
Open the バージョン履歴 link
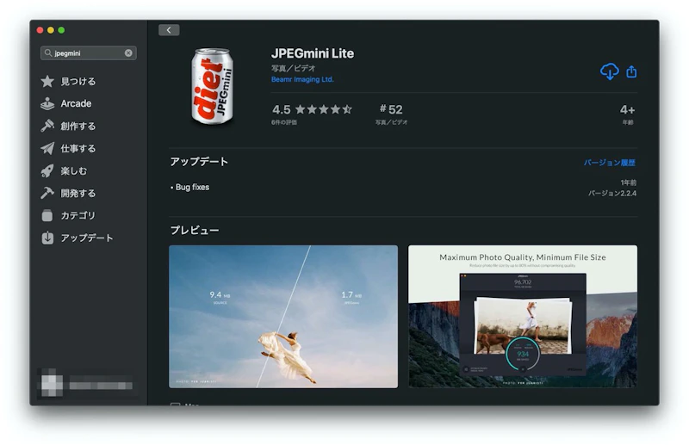[x=609, y=163]
